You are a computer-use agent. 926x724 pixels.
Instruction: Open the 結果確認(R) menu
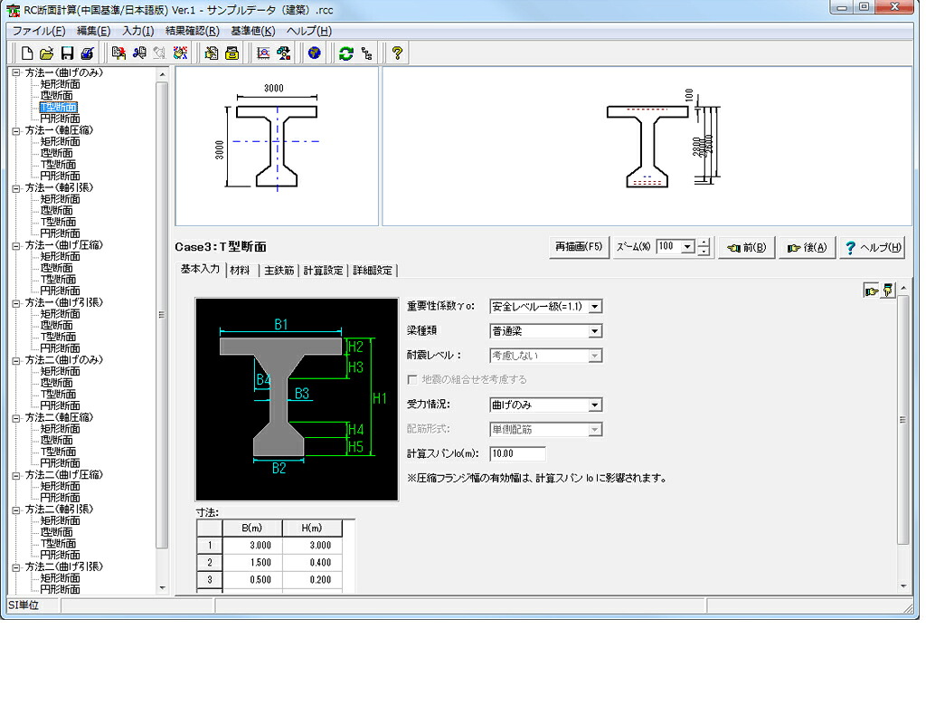pos(193,31)
